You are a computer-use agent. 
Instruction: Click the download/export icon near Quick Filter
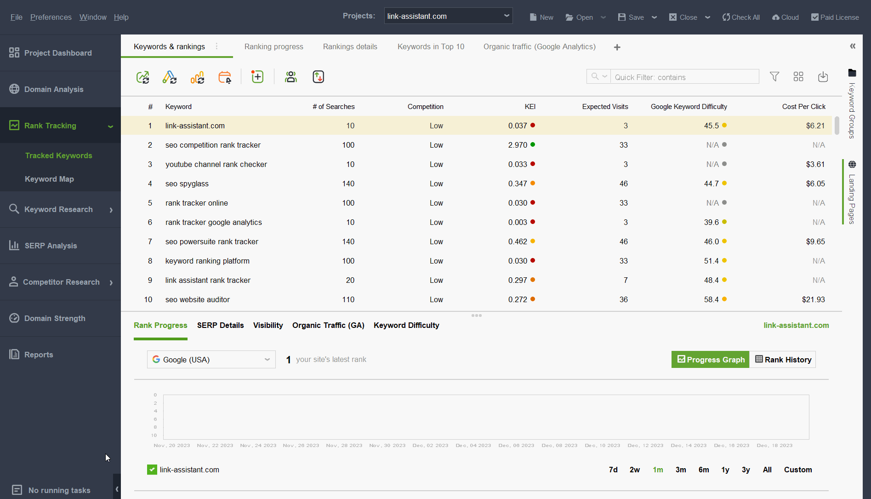point(823,77)
